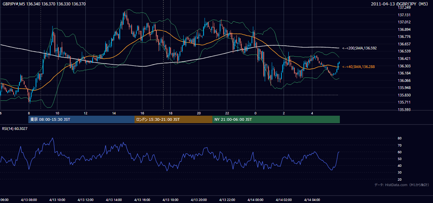Click the hour 22 label under price chart

227,113
